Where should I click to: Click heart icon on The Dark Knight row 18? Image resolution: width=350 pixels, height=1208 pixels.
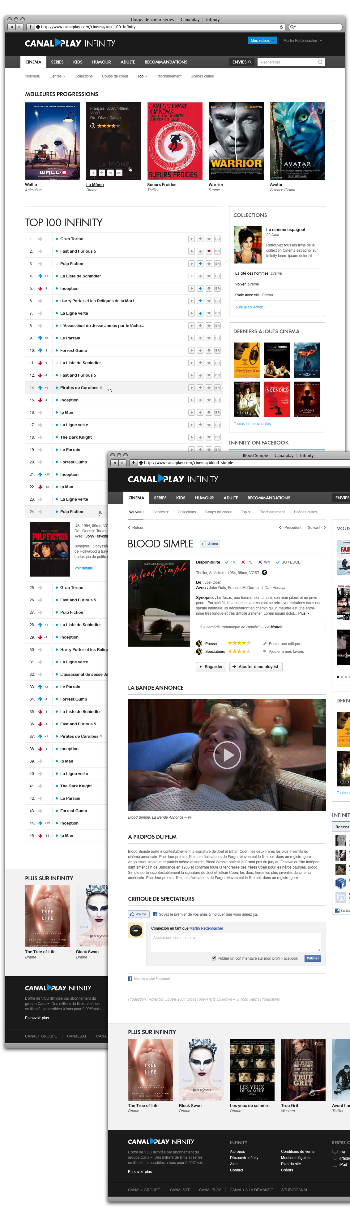pyautogui.click(x=209, y=437)
